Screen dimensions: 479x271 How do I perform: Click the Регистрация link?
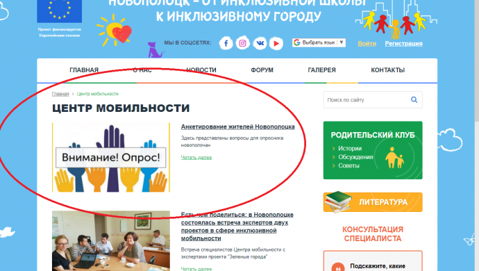[x=403, y=44]
